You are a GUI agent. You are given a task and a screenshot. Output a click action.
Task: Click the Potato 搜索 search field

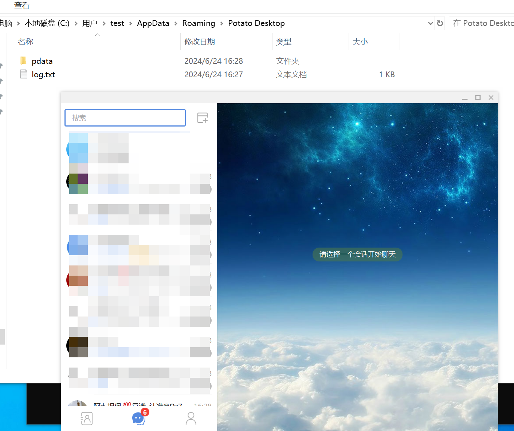(125, 118)
